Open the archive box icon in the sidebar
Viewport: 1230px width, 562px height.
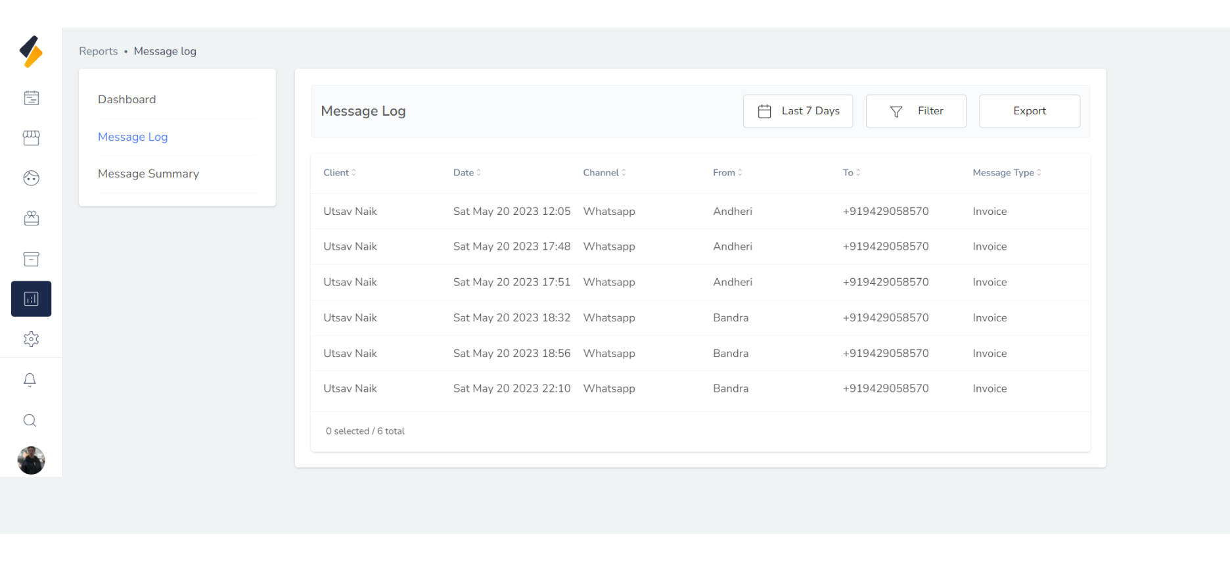point(31,259)
